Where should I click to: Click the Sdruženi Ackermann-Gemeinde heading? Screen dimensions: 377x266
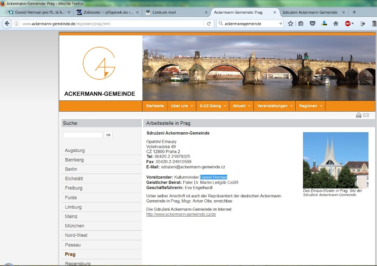178,133
